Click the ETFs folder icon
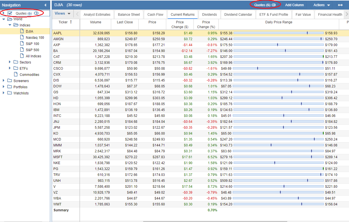The image size is (349, 222). (16, 68)
